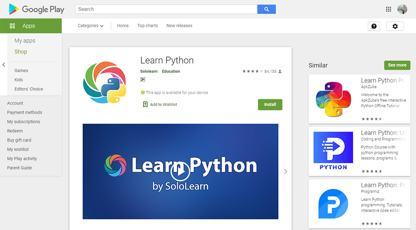Open the ApkZube Learn Python title
This screenshot has width=416, height=230.
click(382, 80)
